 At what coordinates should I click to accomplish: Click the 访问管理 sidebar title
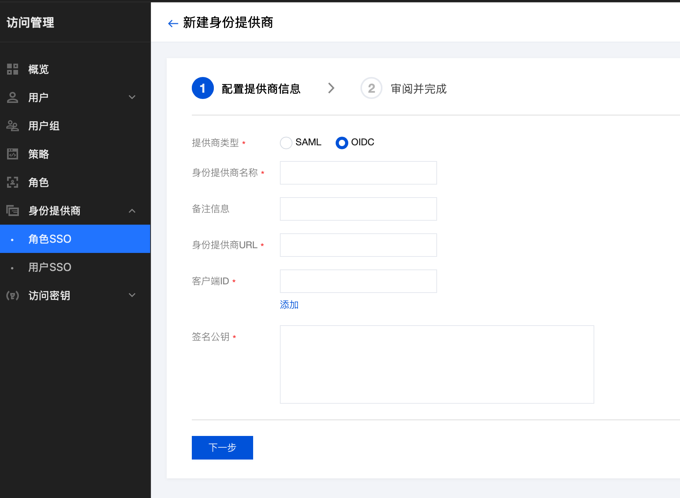pos(31,23)
